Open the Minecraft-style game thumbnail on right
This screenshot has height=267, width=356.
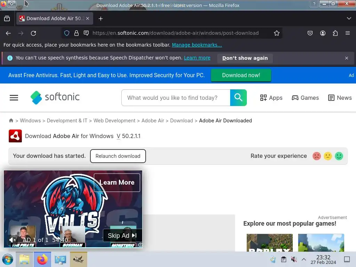pos(321,242)
